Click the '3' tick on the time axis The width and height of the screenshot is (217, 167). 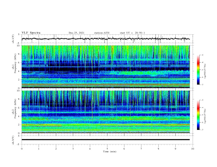pyautogui.click(x=73, y=149)
